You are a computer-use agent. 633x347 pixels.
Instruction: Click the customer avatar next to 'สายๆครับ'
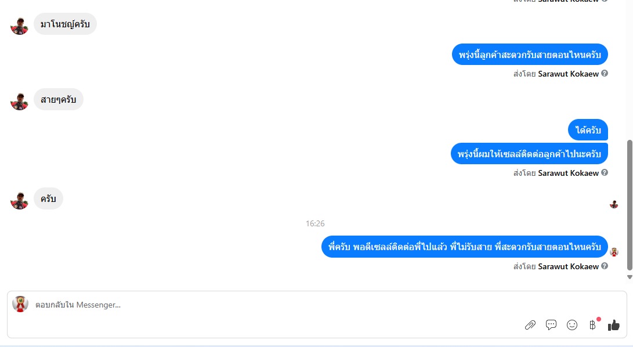coord(19,102)
